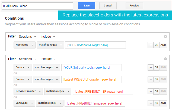172x111 pixels.
Task: Preview the segment
Action: click(134, 6)
